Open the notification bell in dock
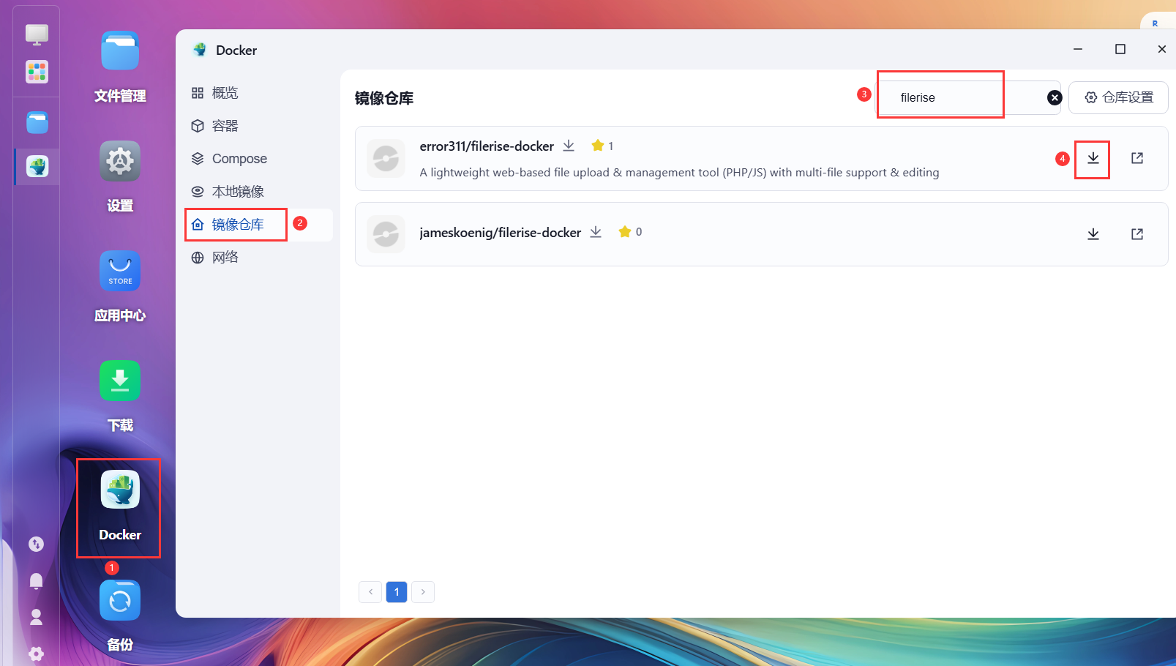Screen dimensions: 1176x666 [36, 581]
